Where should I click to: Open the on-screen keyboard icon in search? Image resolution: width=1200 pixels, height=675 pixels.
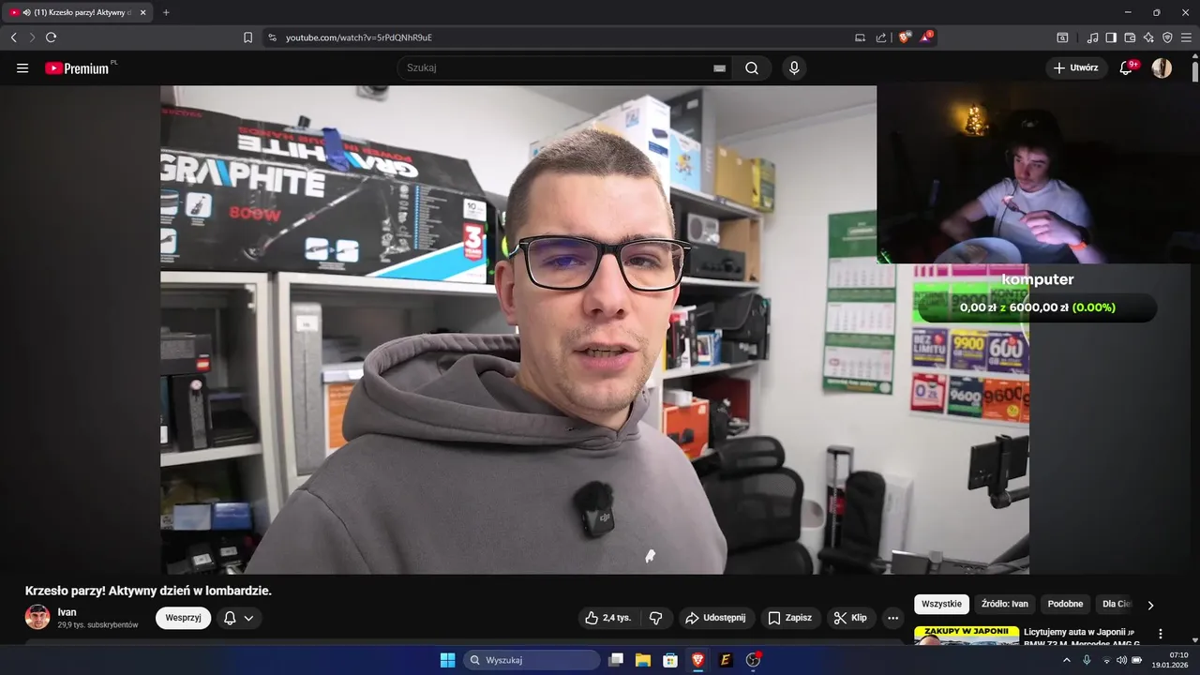[719, 68]
